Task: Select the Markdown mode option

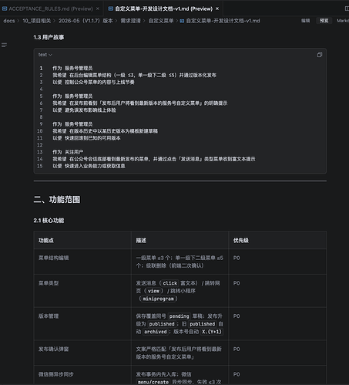Action: (343, 21)
